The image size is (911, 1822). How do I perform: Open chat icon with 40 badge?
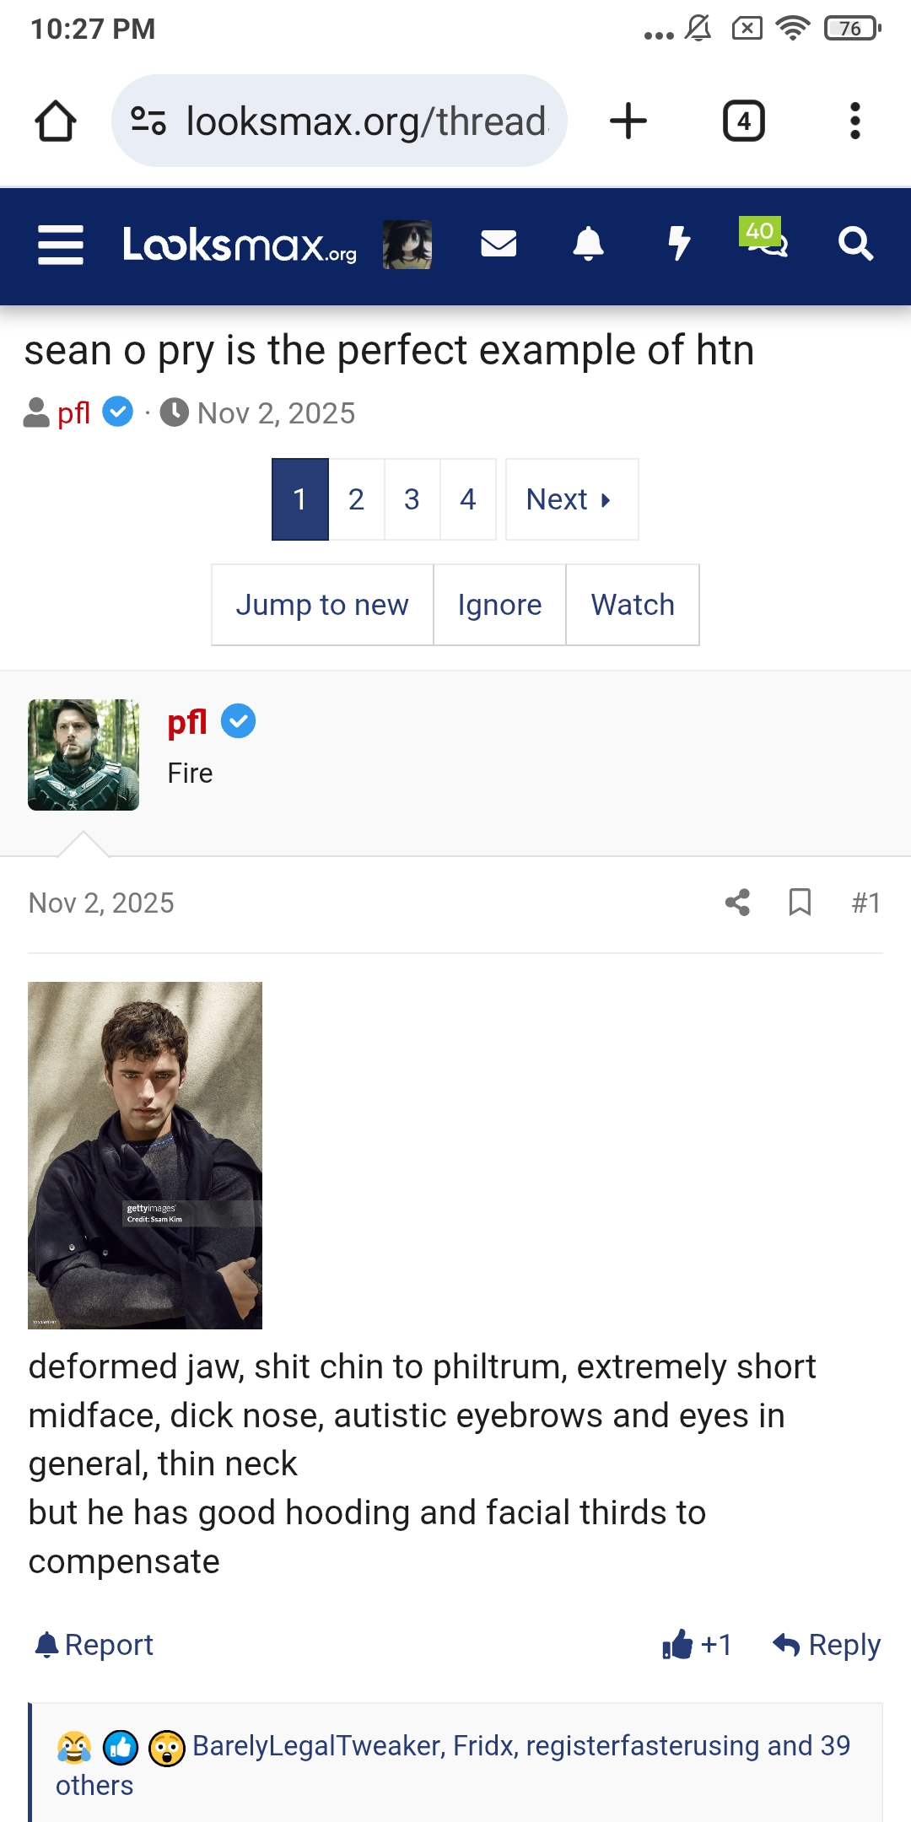[x=764, y=239]
